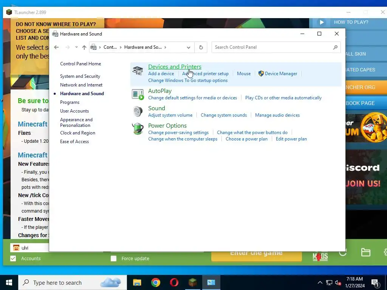Open the notification center icon
Image resolution: width=387 pixels, height=290 pixels.
[x=375, y=282]
